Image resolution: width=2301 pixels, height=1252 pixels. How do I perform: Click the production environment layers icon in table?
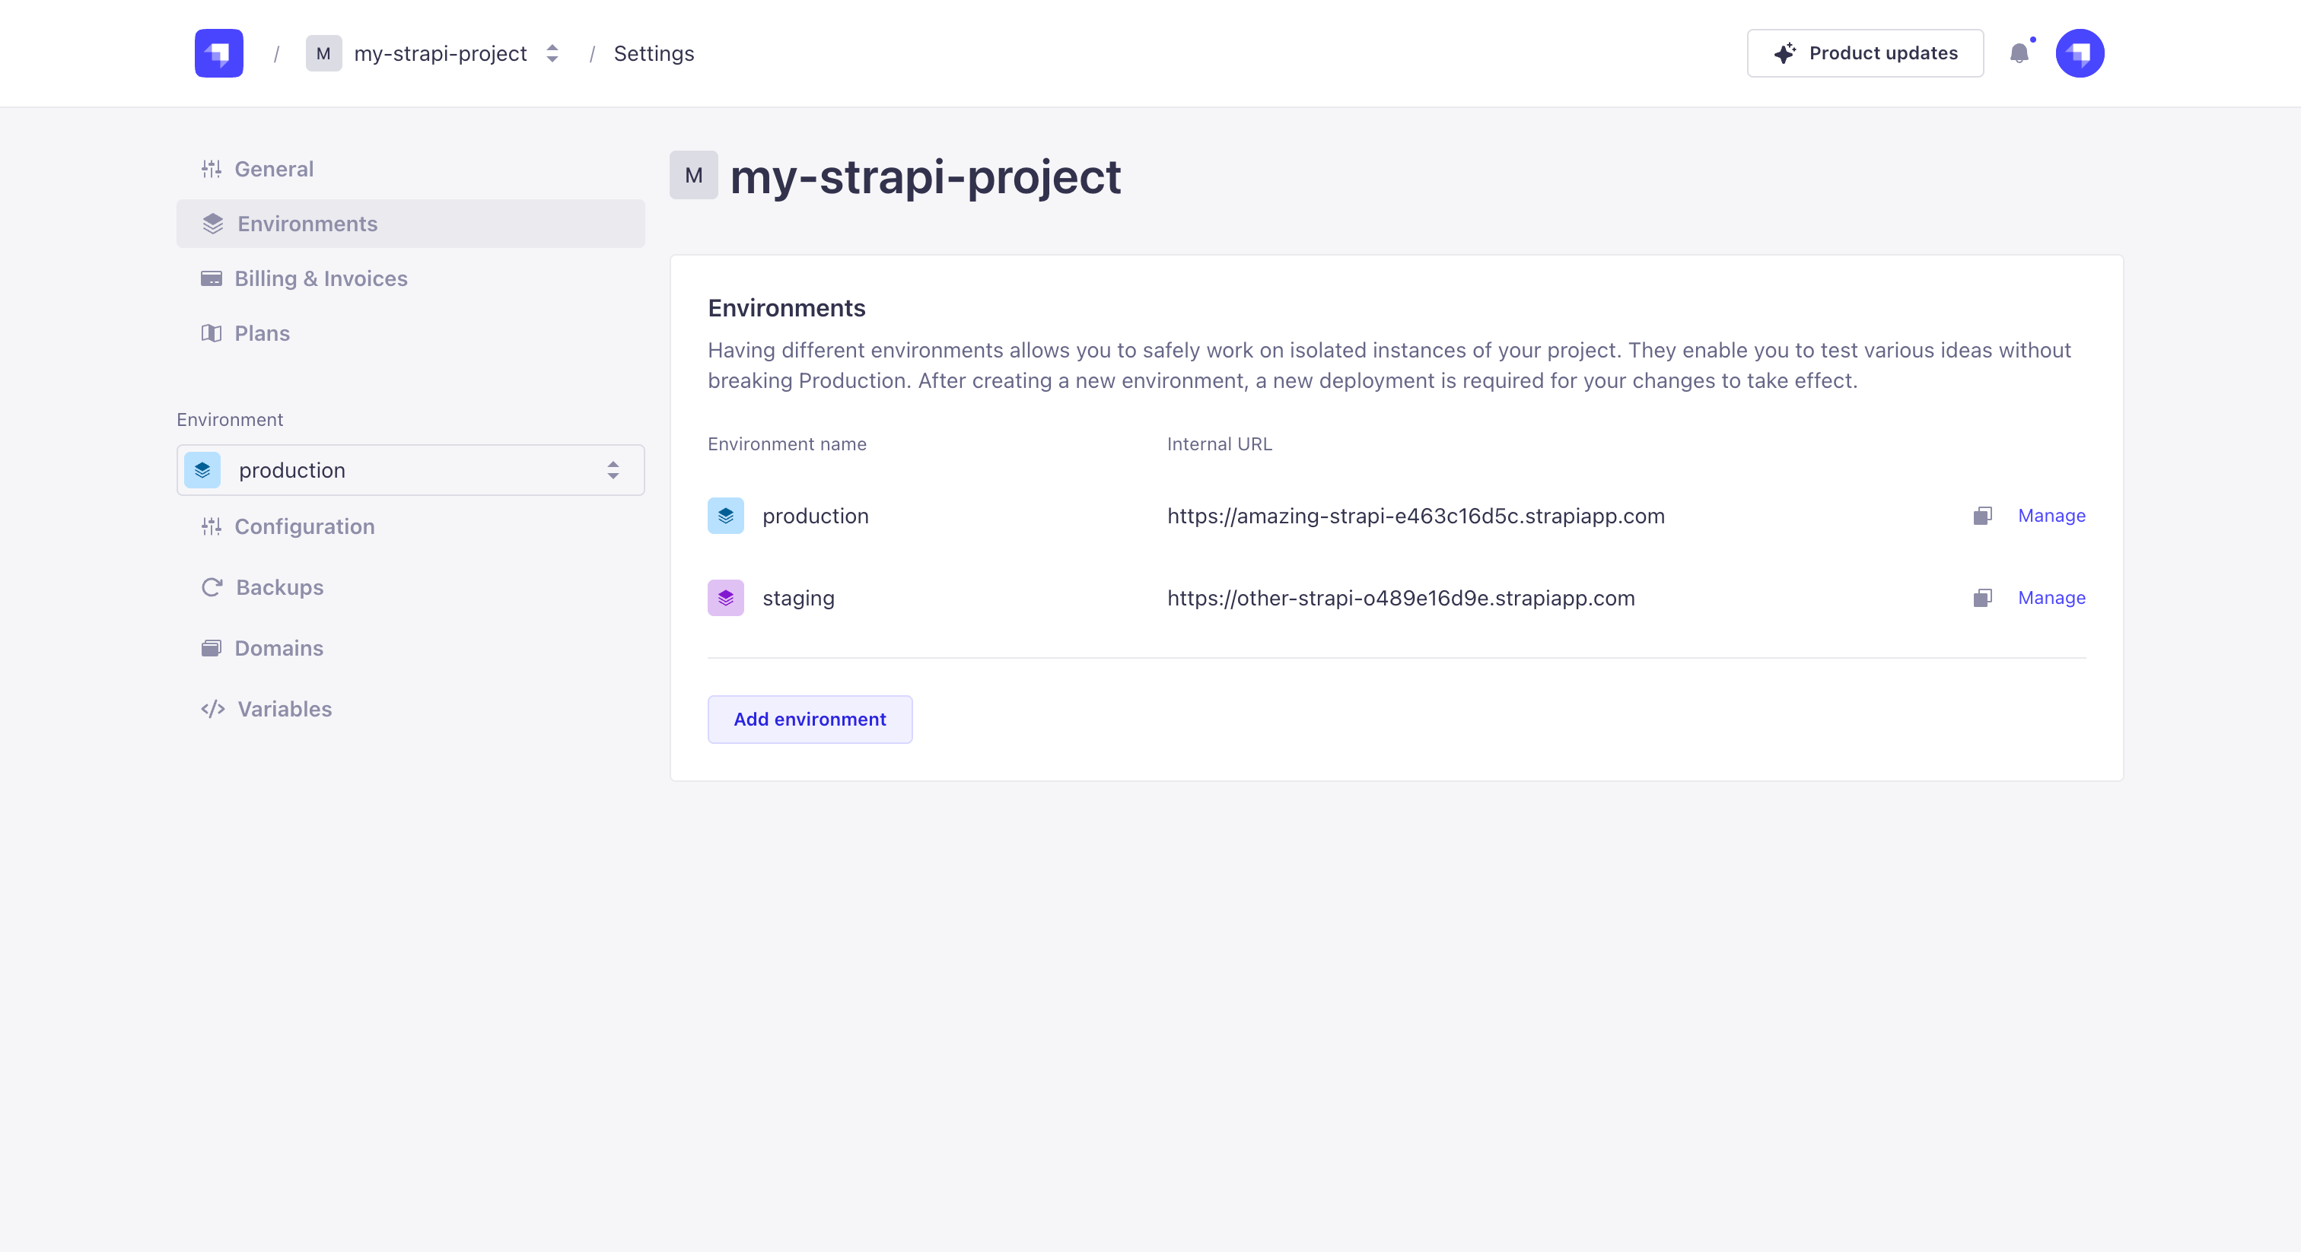click(725, 516)
